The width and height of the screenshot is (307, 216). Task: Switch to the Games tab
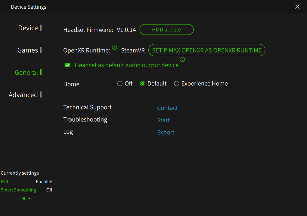[28, 50]
